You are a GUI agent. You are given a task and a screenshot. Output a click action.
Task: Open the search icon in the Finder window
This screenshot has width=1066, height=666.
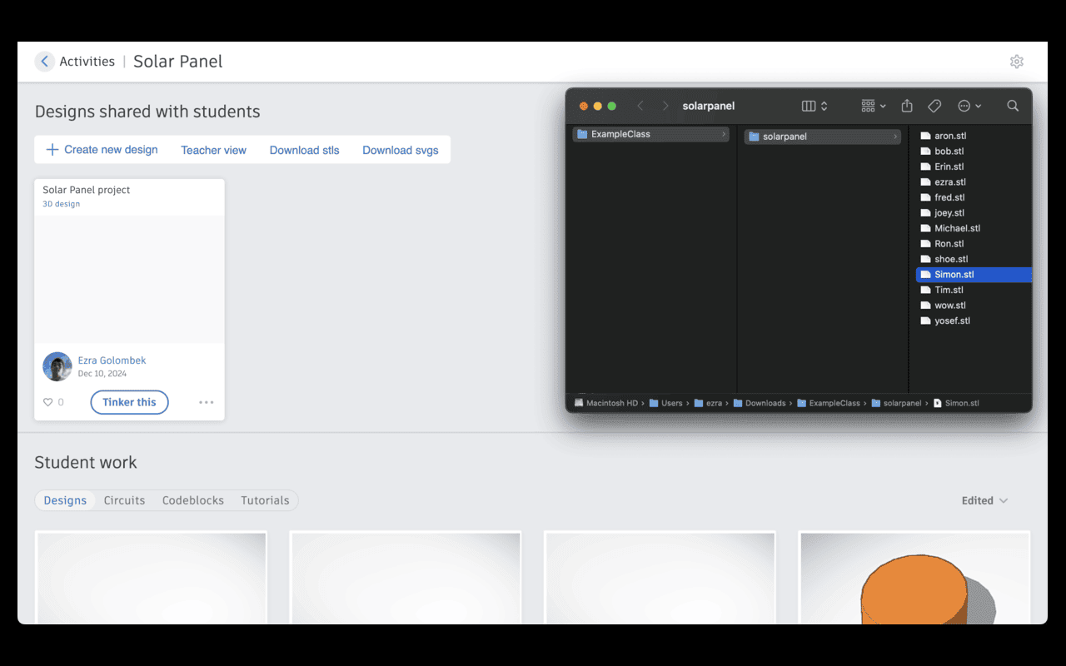[1013, 106]
